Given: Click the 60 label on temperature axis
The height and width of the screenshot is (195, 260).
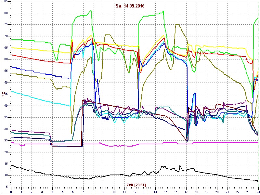Looking at the screenshot, I should click(x=6, y=59).
